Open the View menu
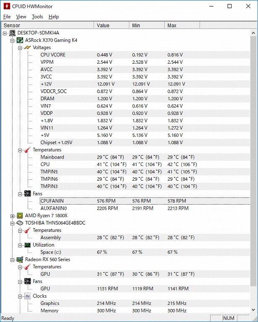 tap(21, 17)
